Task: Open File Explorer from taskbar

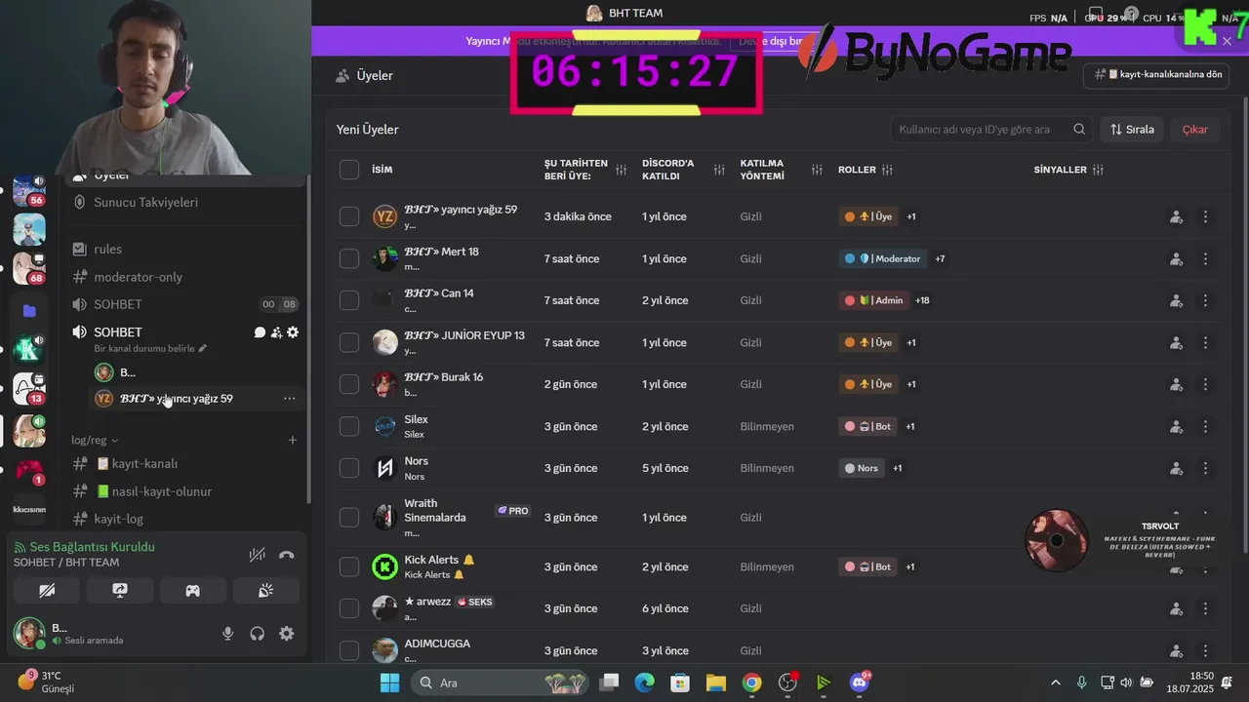Action: [715, 682]
